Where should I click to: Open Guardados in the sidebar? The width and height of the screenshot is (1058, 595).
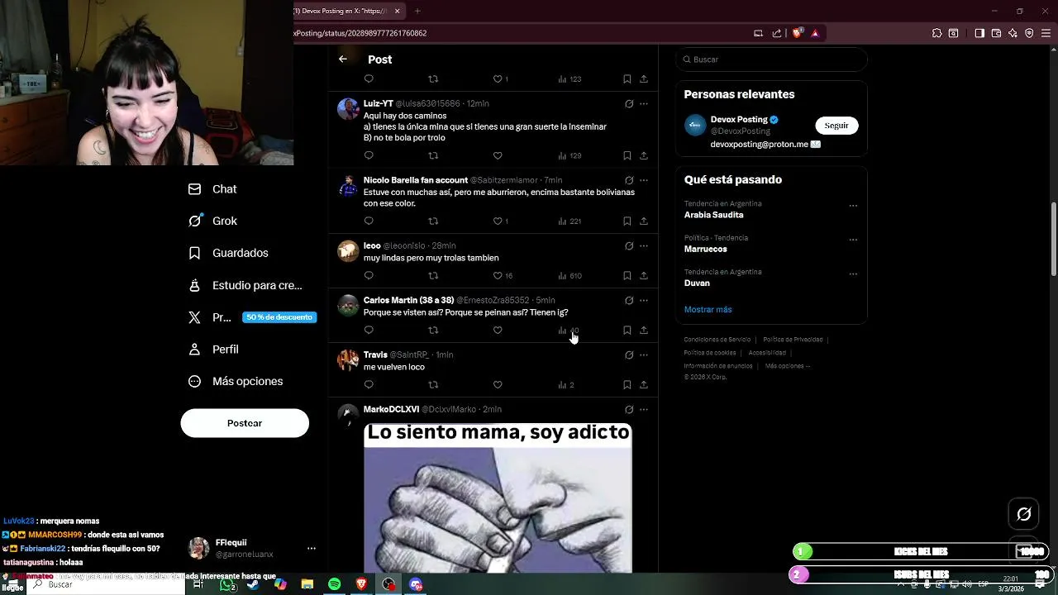pyautogui.click(x=228, y=253)
